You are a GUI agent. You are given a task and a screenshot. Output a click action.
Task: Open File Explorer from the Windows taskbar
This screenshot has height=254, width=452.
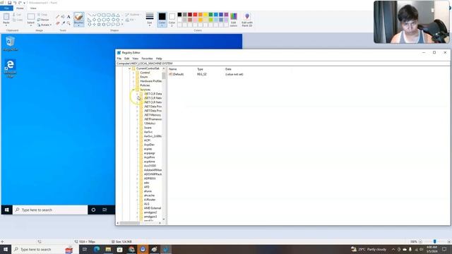(108, 249)
